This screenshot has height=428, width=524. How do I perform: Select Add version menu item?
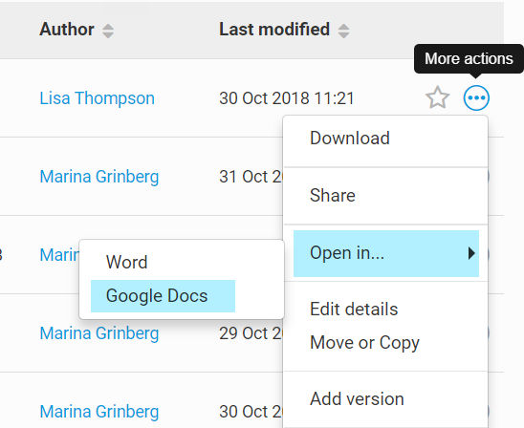(357, 399)
